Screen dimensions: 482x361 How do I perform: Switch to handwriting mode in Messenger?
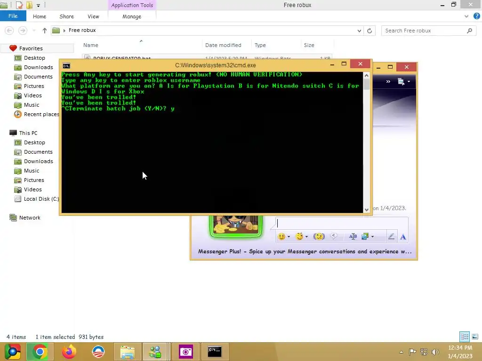391,236
